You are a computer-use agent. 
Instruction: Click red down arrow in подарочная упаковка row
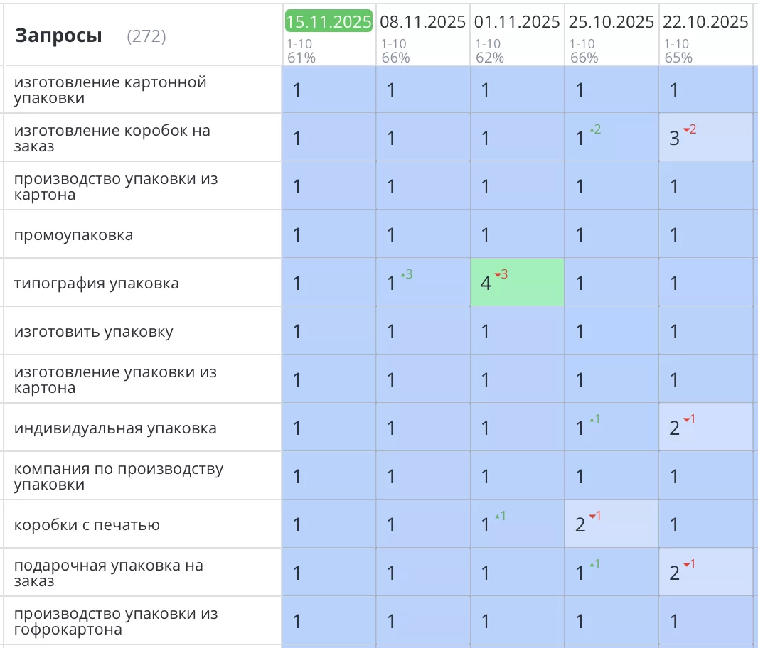[x=686, y=565]
